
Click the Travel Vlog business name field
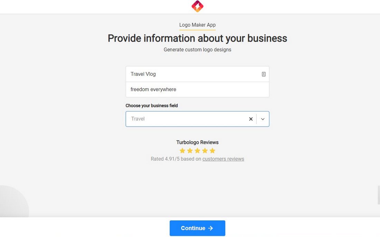pyautogui.click(x=197, y=74)
